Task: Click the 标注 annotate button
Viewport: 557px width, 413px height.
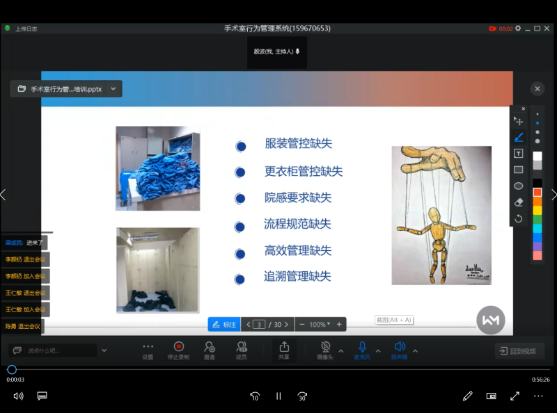Action: point(224,325)
